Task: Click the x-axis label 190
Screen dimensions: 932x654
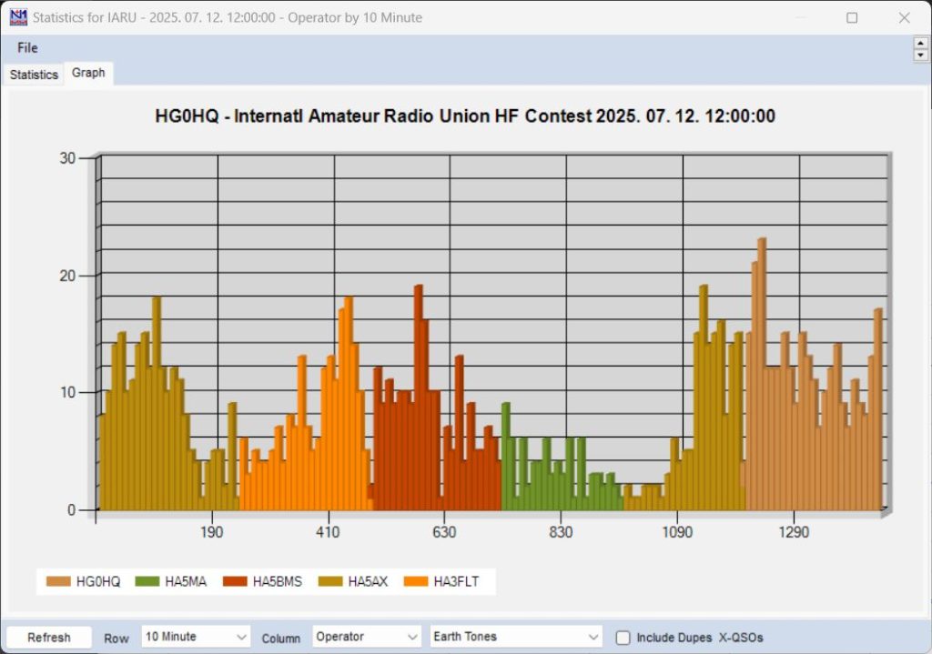Action: [x=211, y=531]
